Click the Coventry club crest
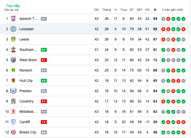 click(x=13, y=101)
